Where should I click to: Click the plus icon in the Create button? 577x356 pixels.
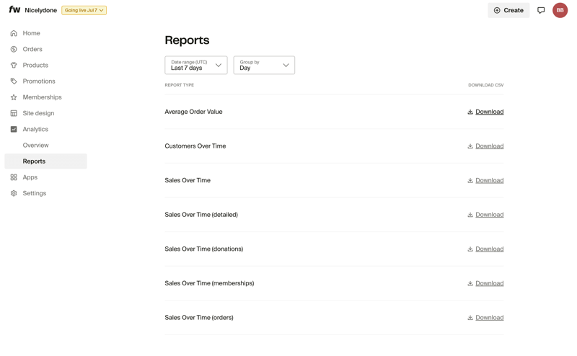click(497, 10)
